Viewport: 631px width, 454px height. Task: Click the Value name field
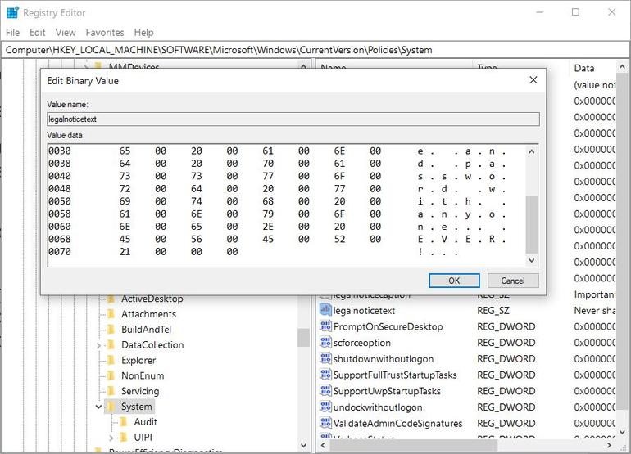pyautogui.click(x=293, y=119)
